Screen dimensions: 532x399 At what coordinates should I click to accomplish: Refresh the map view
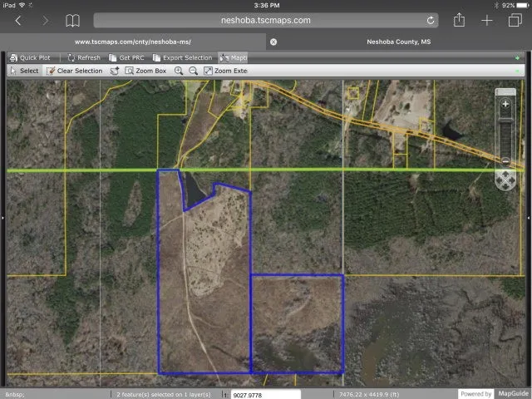[x=83, y=57]
